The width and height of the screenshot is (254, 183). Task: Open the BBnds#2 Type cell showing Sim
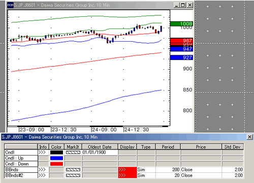[x=146, y=175]
